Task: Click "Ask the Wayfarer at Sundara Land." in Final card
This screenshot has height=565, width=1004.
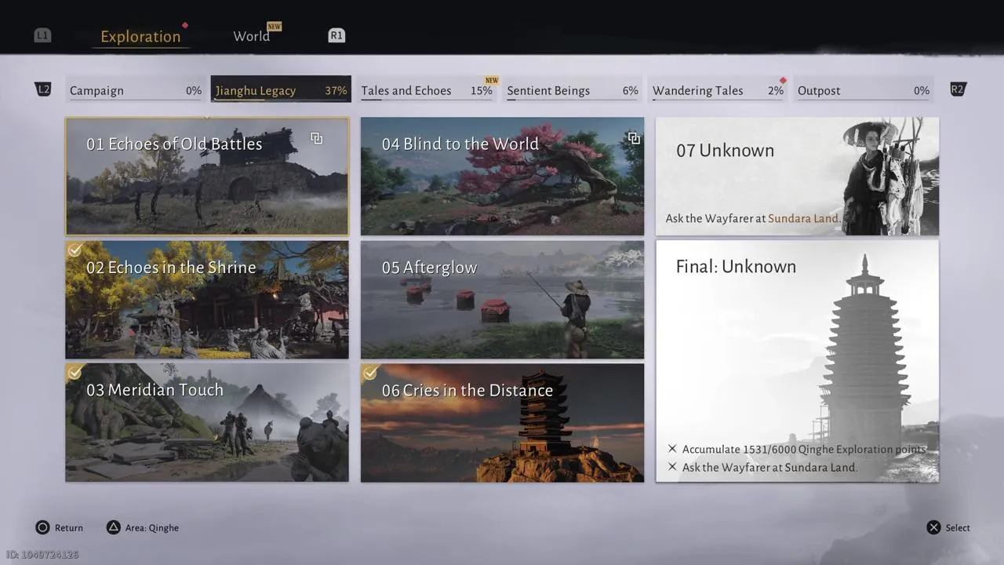Action: 769,467
